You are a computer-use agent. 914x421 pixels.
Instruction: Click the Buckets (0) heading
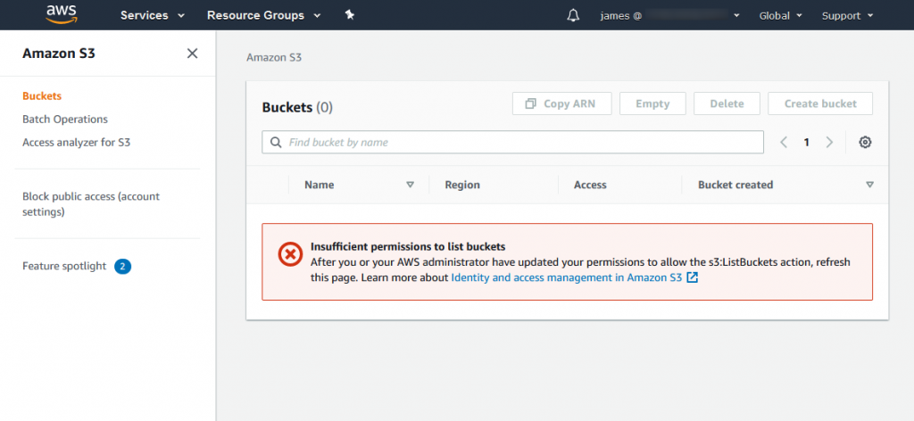297,107
